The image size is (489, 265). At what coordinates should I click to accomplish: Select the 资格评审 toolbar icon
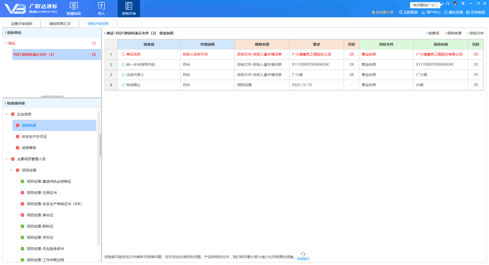point(129,9)
